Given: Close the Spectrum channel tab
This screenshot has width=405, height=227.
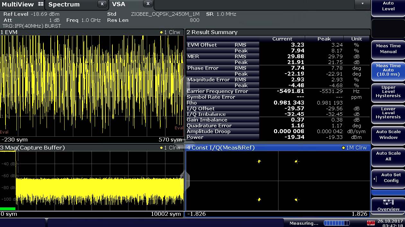Looking at the screenshot, I should pos(102,4).
